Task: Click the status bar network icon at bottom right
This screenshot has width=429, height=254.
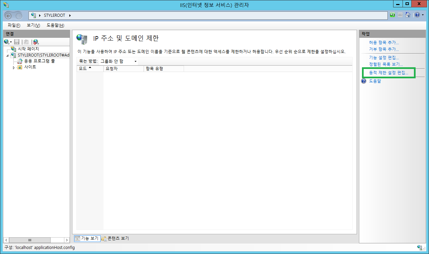Action: coord(420,248)
